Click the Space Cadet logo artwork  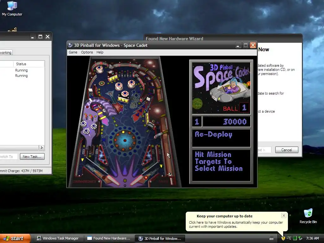(x=221, y=88)
